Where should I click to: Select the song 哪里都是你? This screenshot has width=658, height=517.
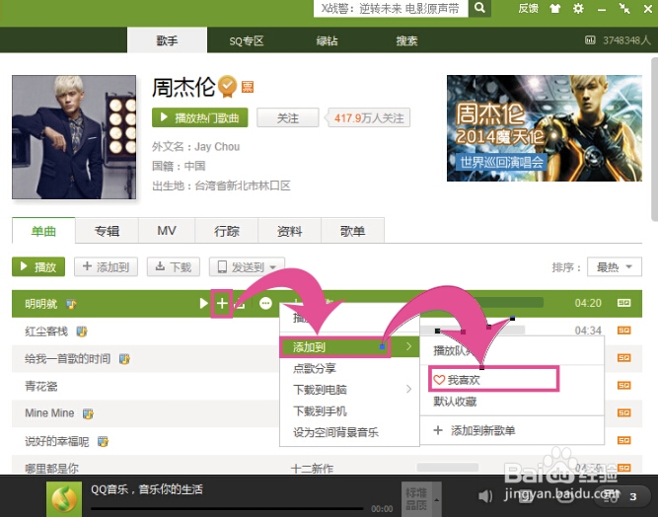(x=51, y=469)
